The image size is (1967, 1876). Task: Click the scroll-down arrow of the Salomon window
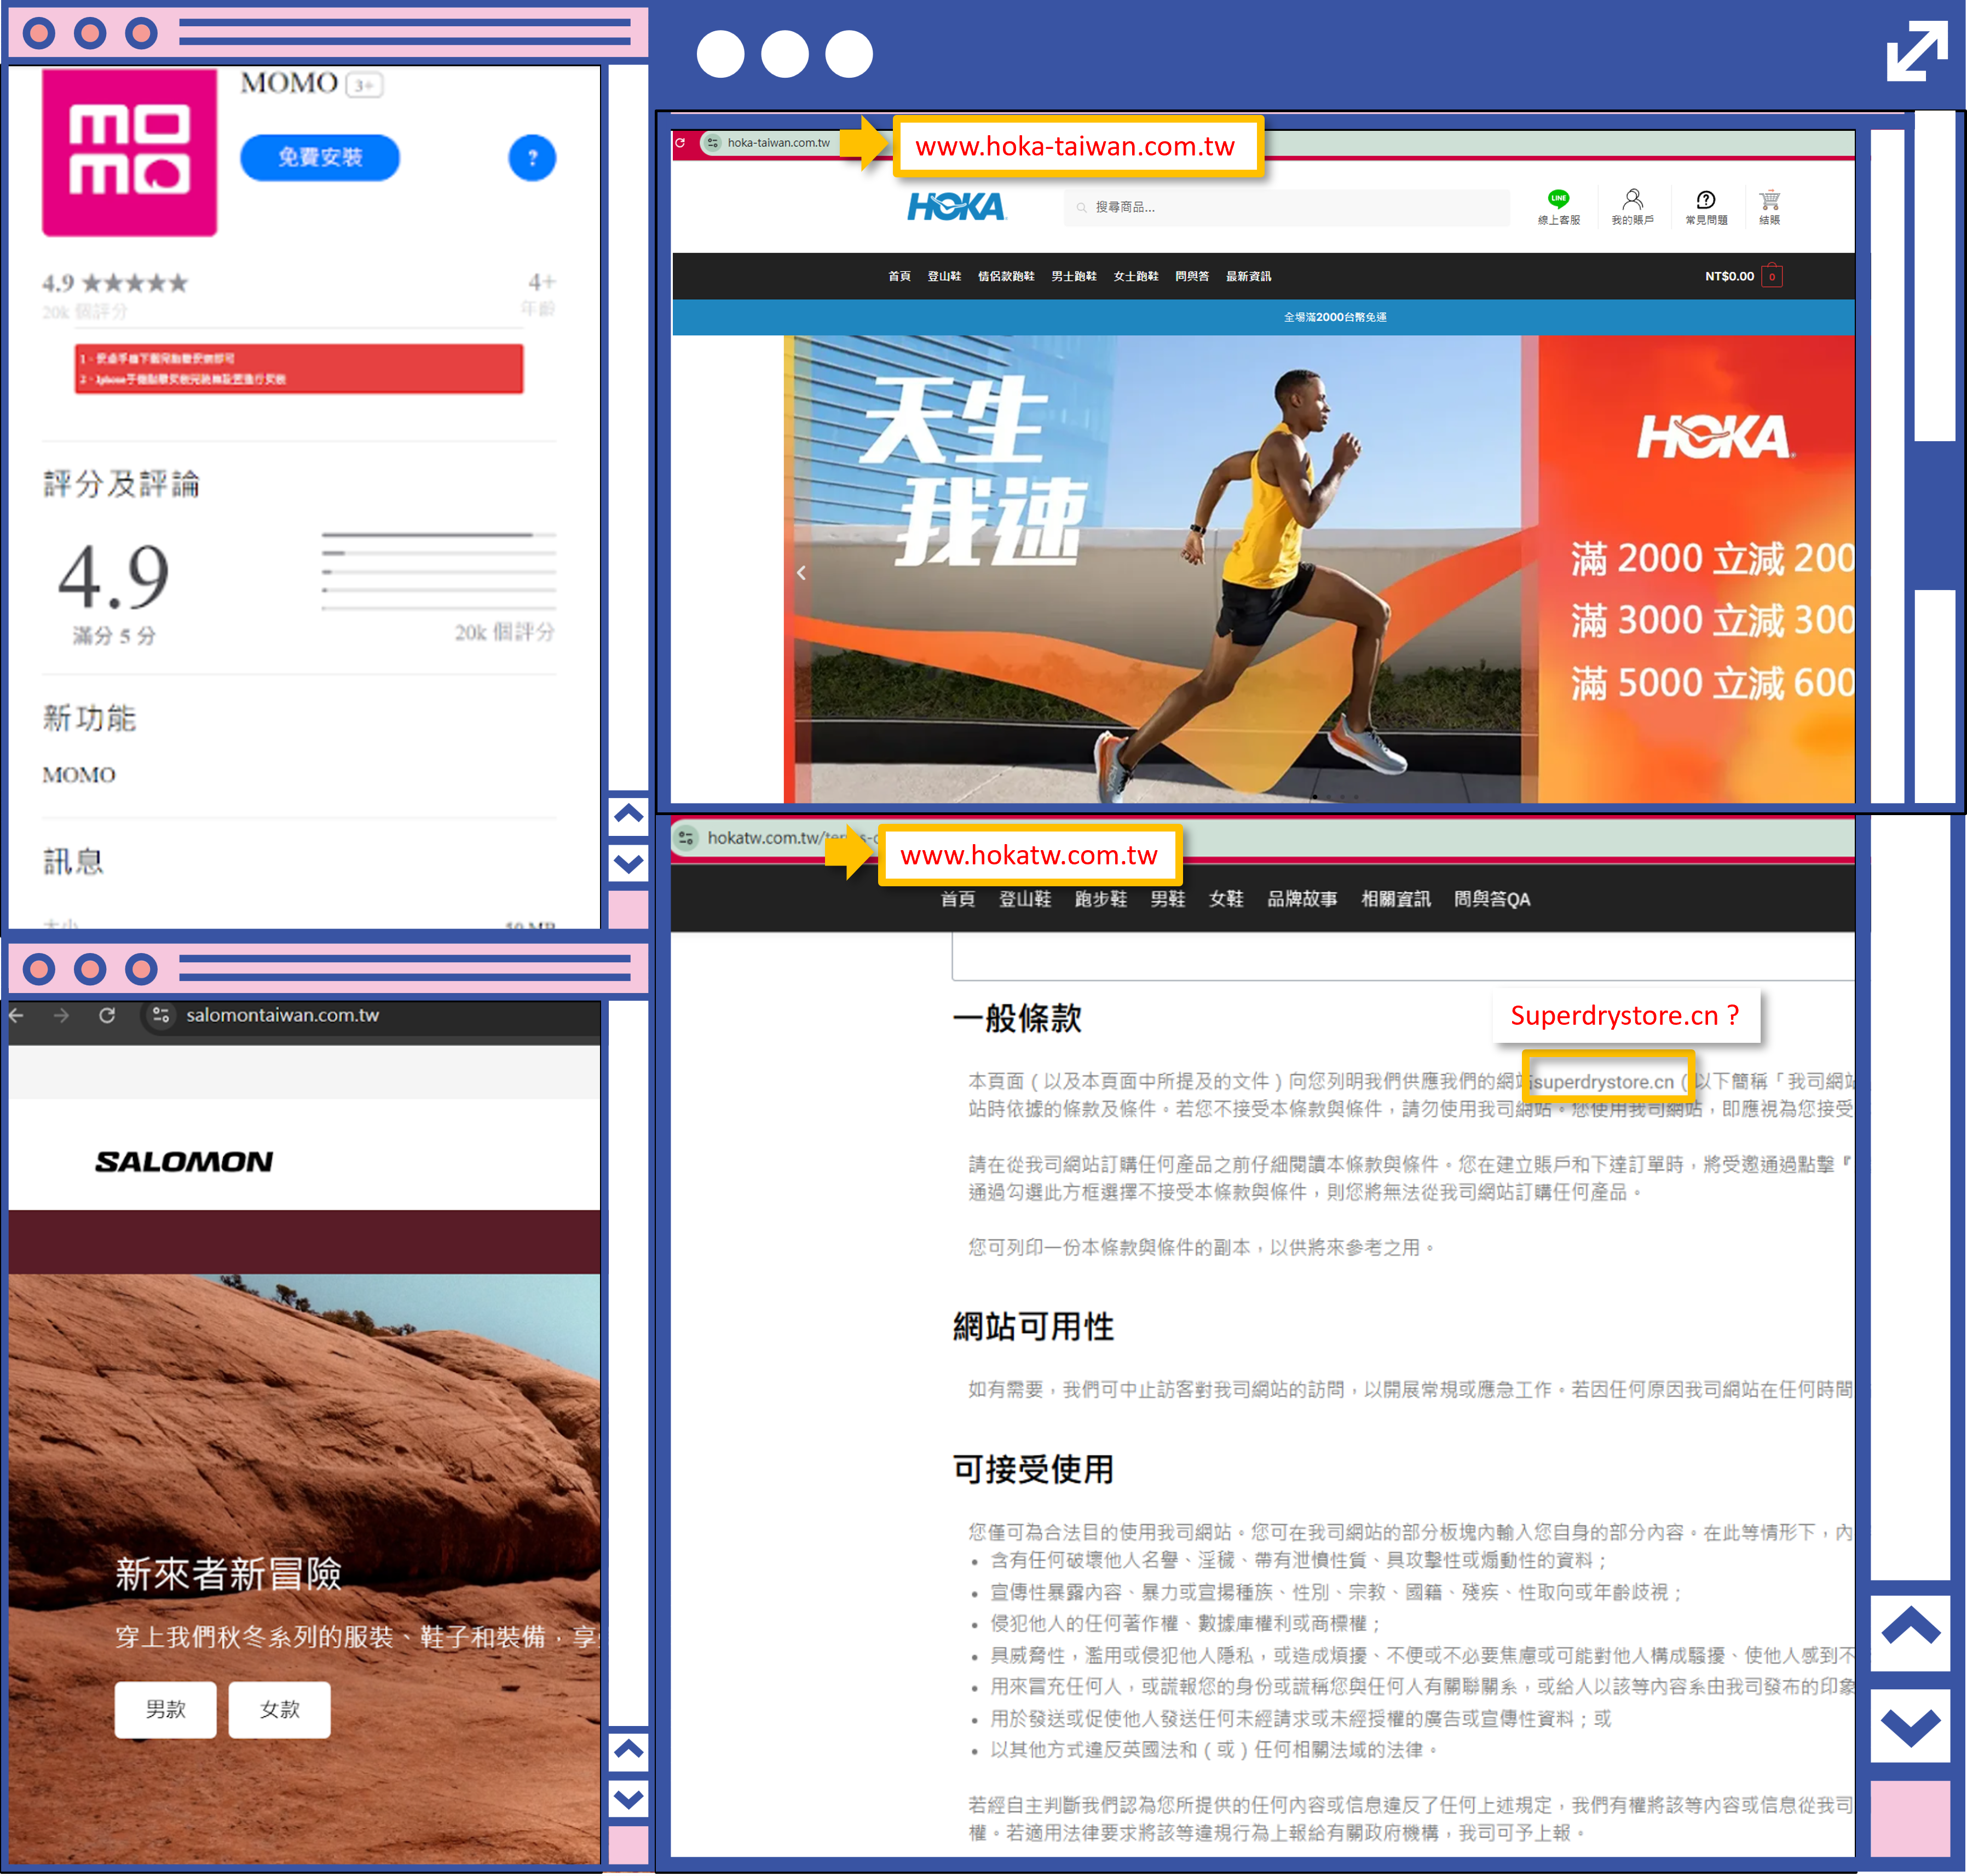tap(628, 1799)
